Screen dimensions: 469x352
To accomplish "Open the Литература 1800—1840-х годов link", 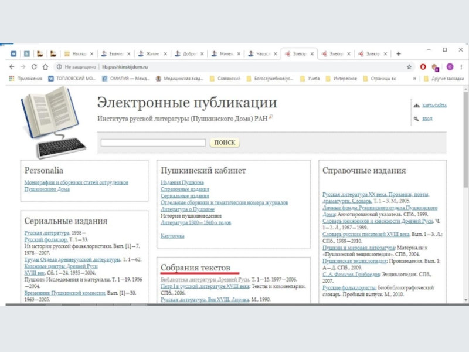I will tap(196, 222).
